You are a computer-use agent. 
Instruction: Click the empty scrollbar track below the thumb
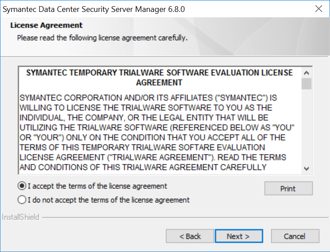[307, 128]
